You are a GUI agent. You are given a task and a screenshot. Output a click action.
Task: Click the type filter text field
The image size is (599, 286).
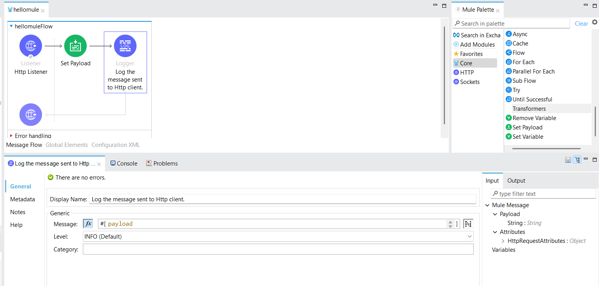543,194
